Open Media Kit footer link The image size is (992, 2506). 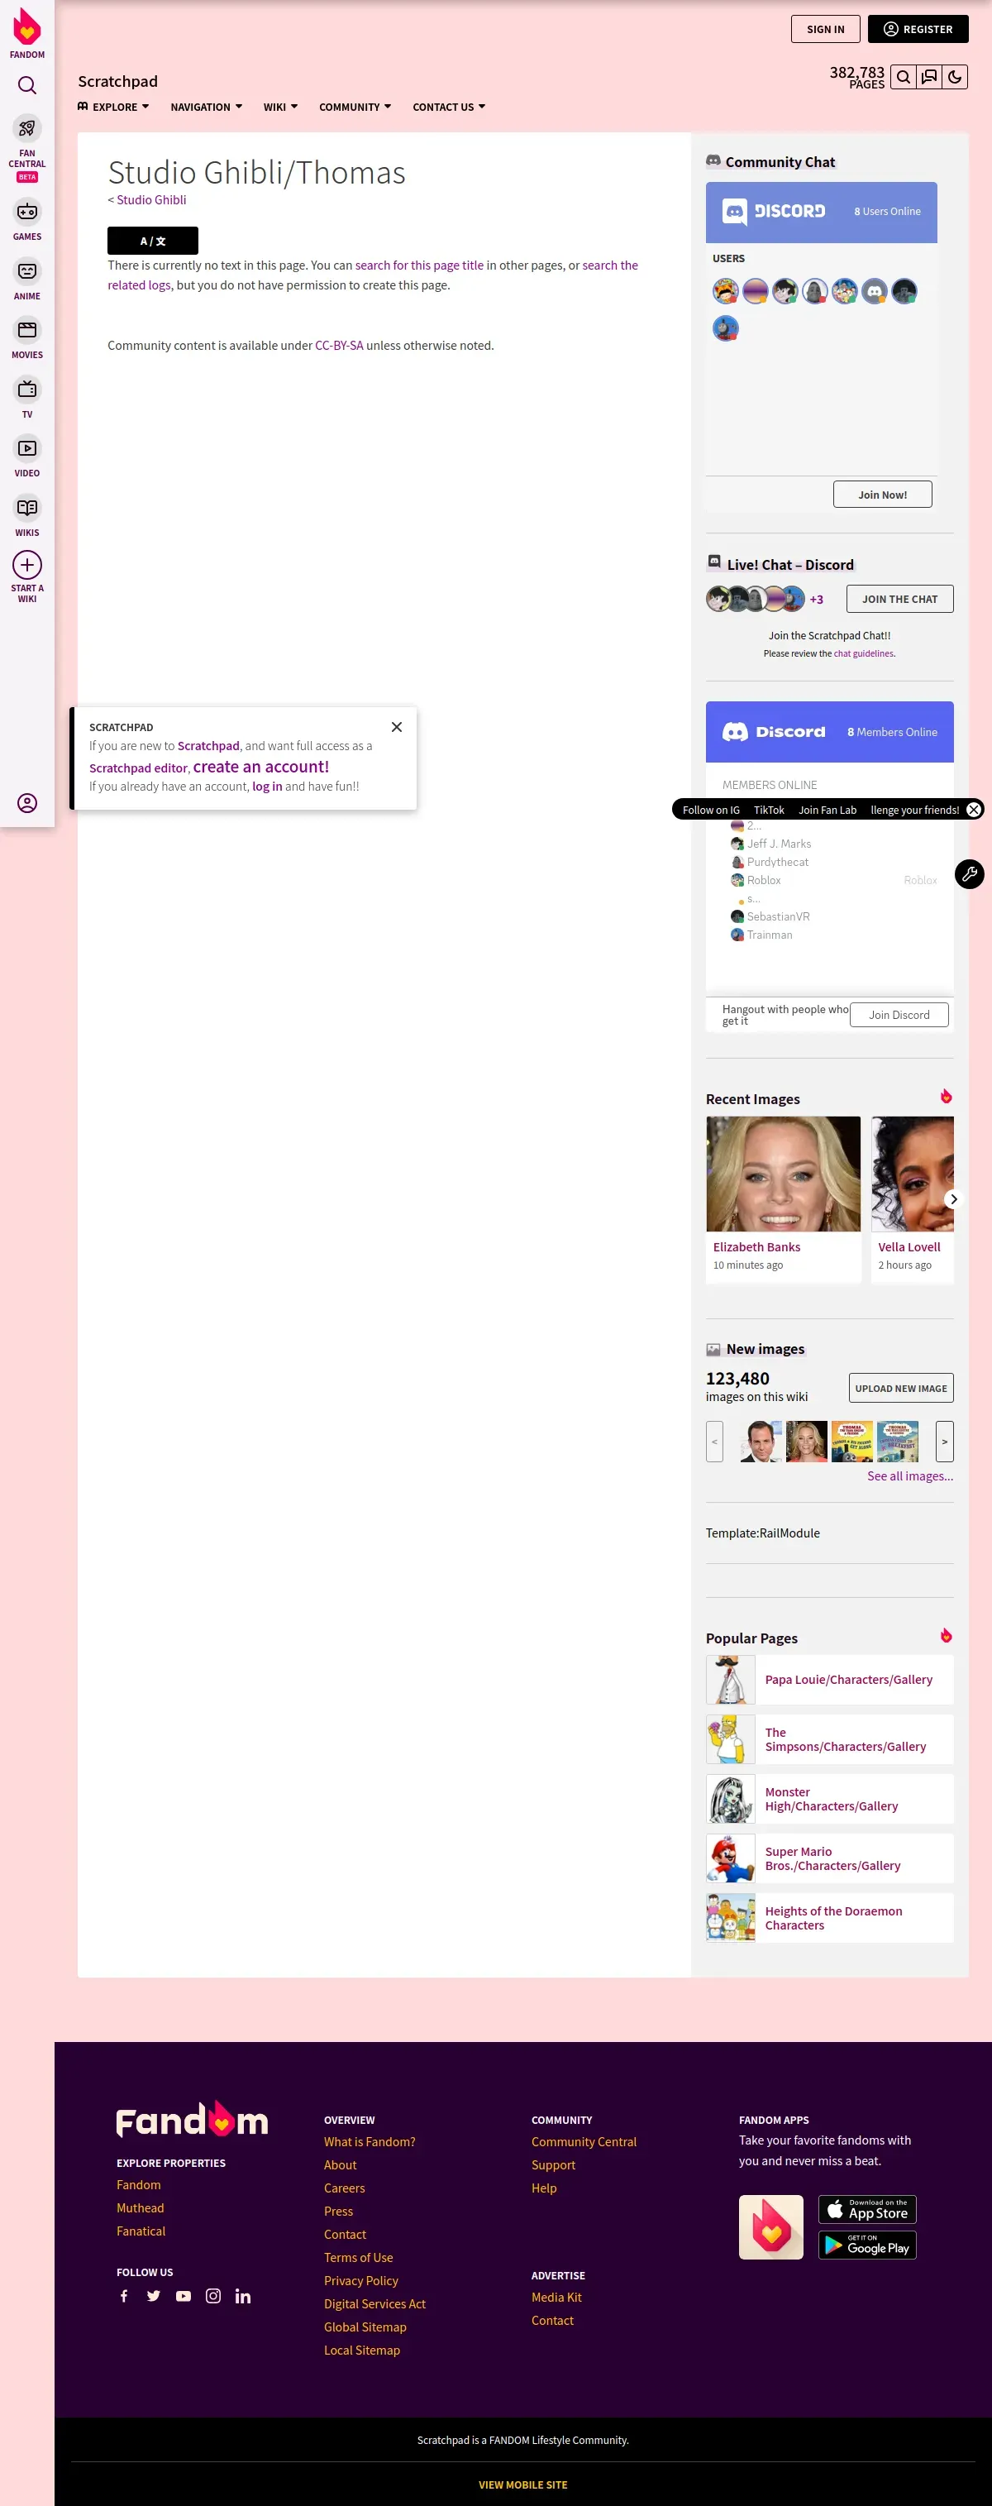(x=556, y=2297)
